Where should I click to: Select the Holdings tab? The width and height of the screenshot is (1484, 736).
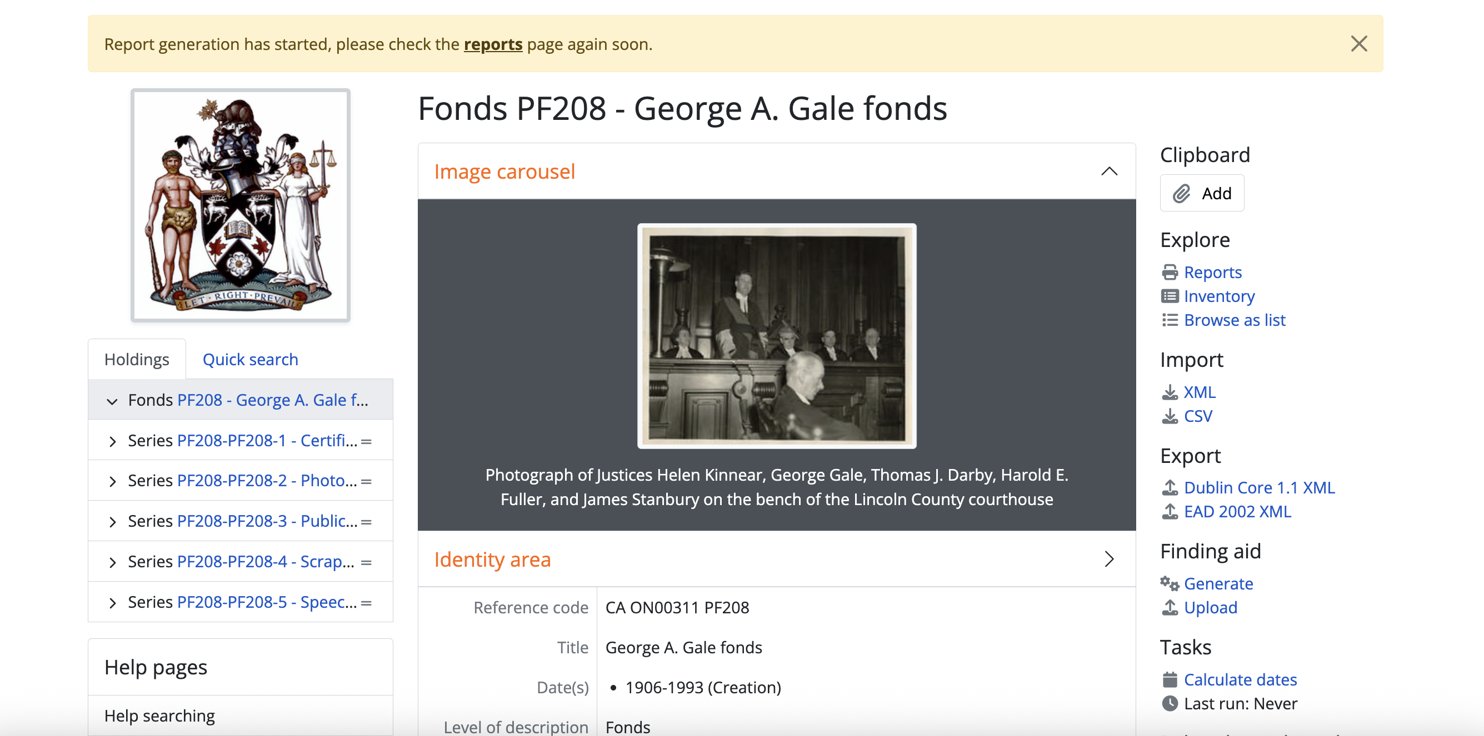137,360
